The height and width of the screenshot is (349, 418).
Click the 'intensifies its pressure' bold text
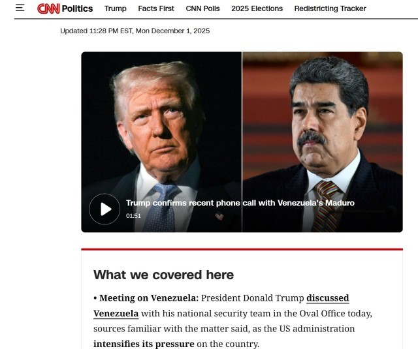[x=144, y=344]
